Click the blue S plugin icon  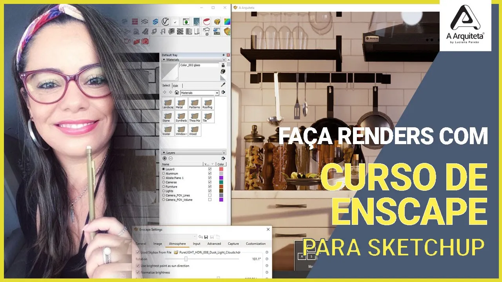tap(155, 22)
